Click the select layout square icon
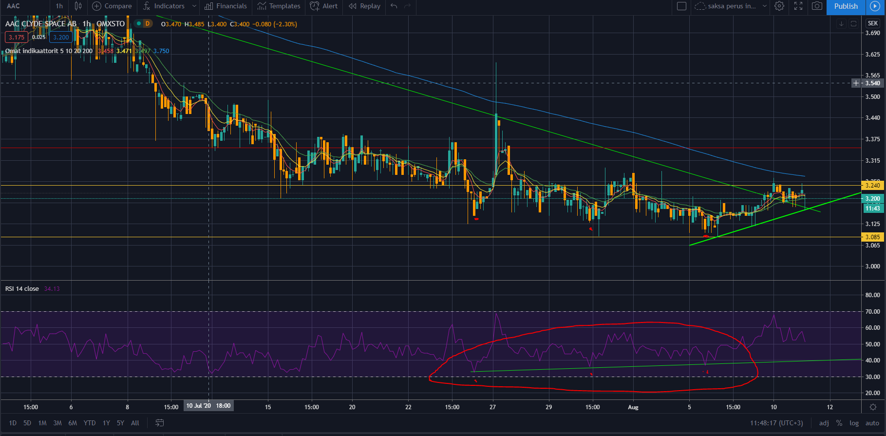The image size is (886, 436). [682, 6]
